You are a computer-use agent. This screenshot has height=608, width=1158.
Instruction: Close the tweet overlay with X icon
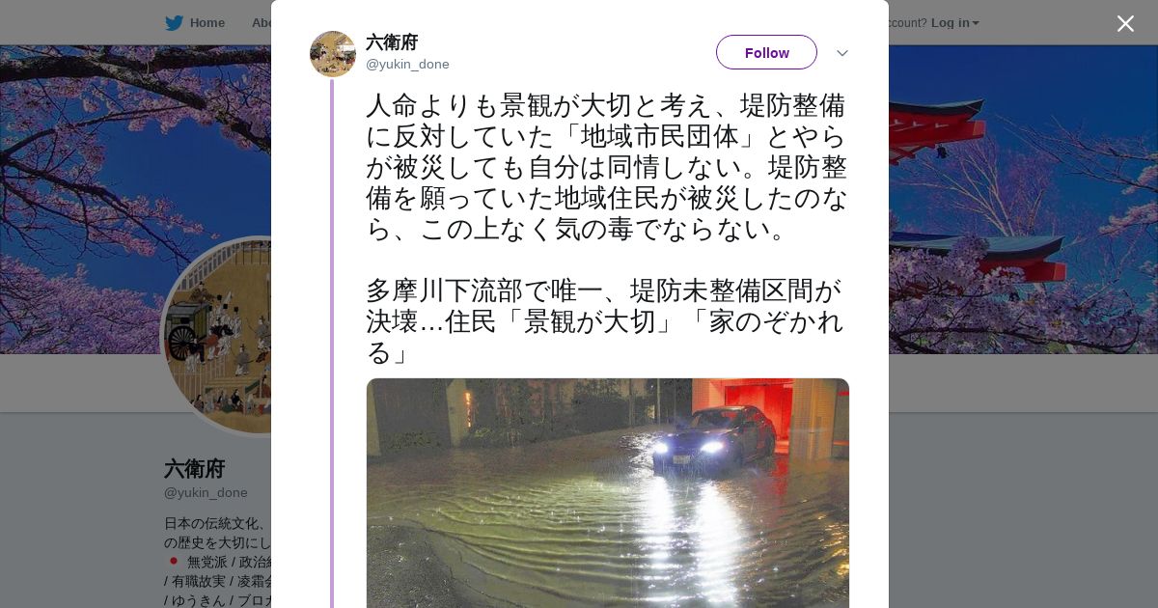1125,23
